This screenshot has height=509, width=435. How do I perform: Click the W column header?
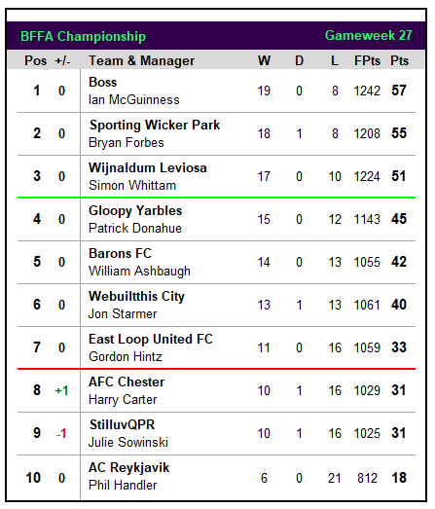tap(264, 60)
